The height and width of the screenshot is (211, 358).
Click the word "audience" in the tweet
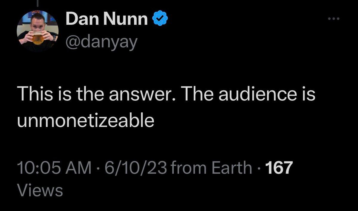[249, 95]
